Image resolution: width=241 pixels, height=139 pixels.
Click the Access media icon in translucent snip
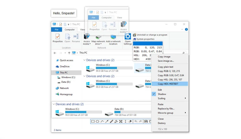pos(124,24)
